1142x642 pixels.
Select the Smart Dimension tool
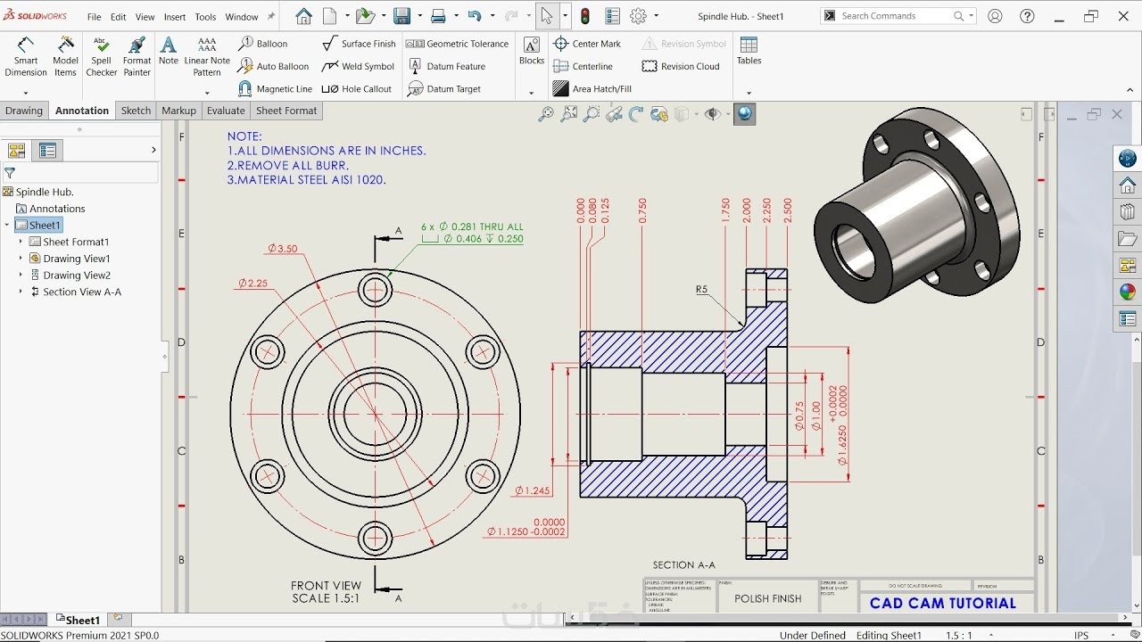coord(26,57)
